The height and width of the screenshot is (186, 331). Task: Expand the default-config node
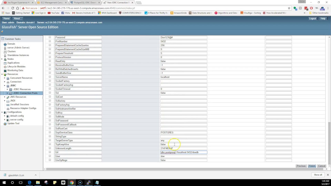tap(5, 116)
